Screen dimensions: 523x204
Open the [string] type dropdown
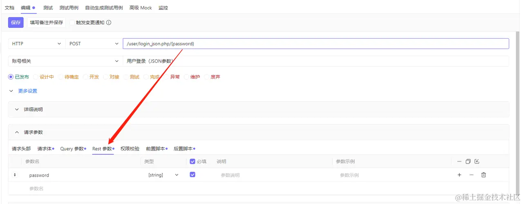[163, 175]
